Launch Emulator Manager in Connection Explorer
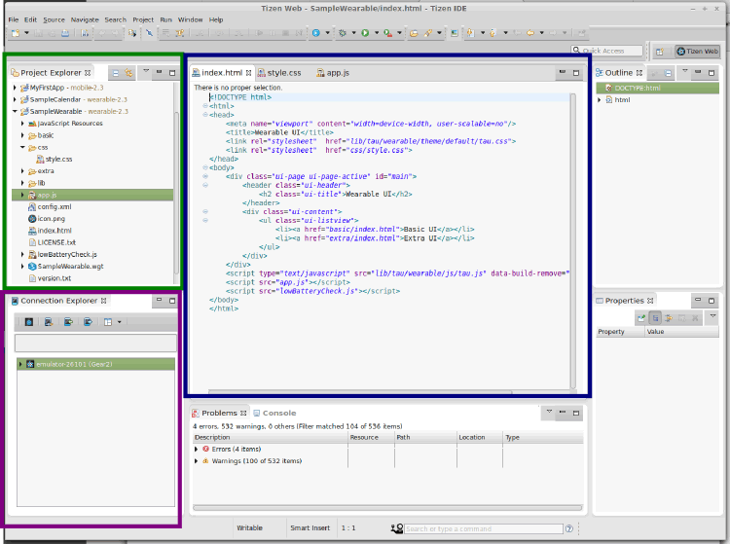730x544 pixels. [29, 322]
